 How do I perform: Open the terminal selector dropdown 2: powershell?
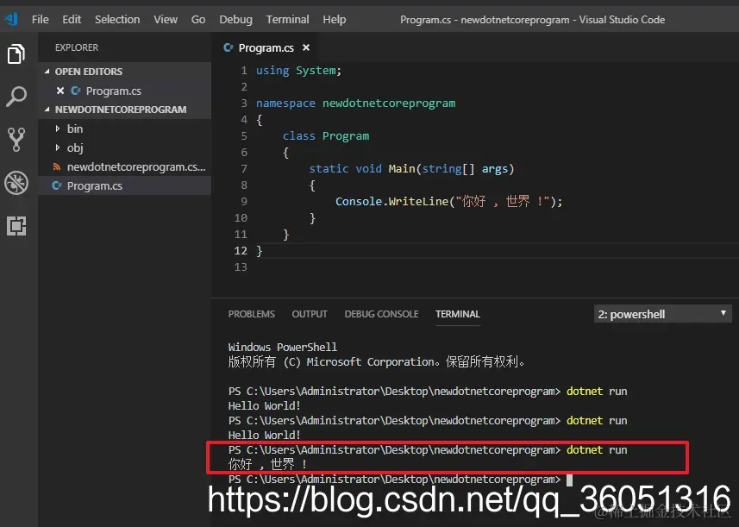(x=662, y=314)
